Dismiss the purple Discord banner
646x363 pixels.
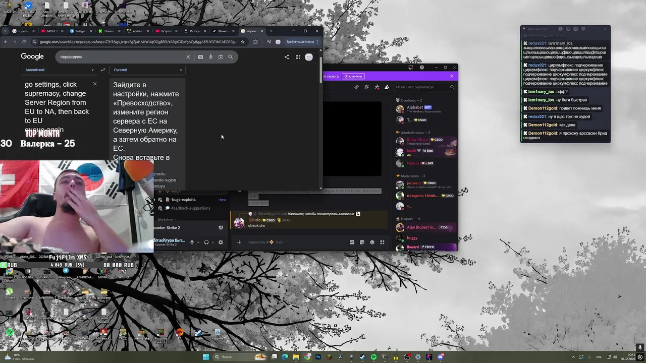point(451,76)
